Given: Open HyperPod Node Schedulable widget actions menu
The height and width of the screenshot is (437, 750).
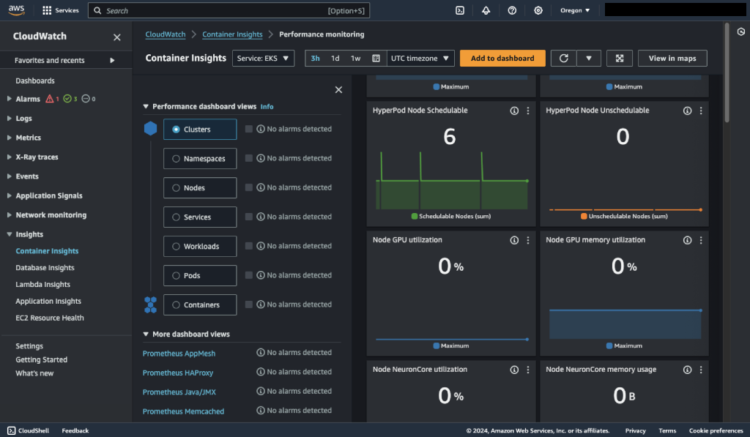Looking at the screenshot, I should pyautogui.click(x=528, y=111).
